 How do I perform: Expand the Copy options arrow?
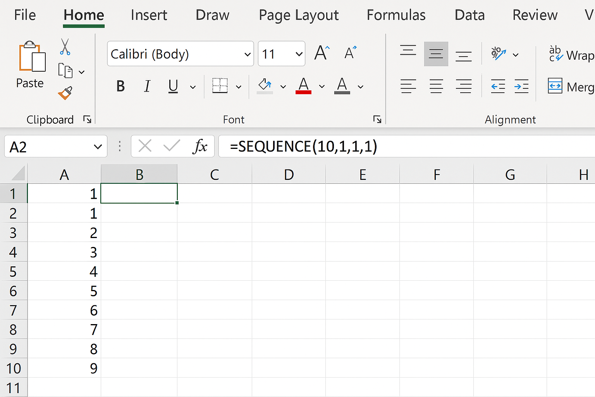(81, 72)
